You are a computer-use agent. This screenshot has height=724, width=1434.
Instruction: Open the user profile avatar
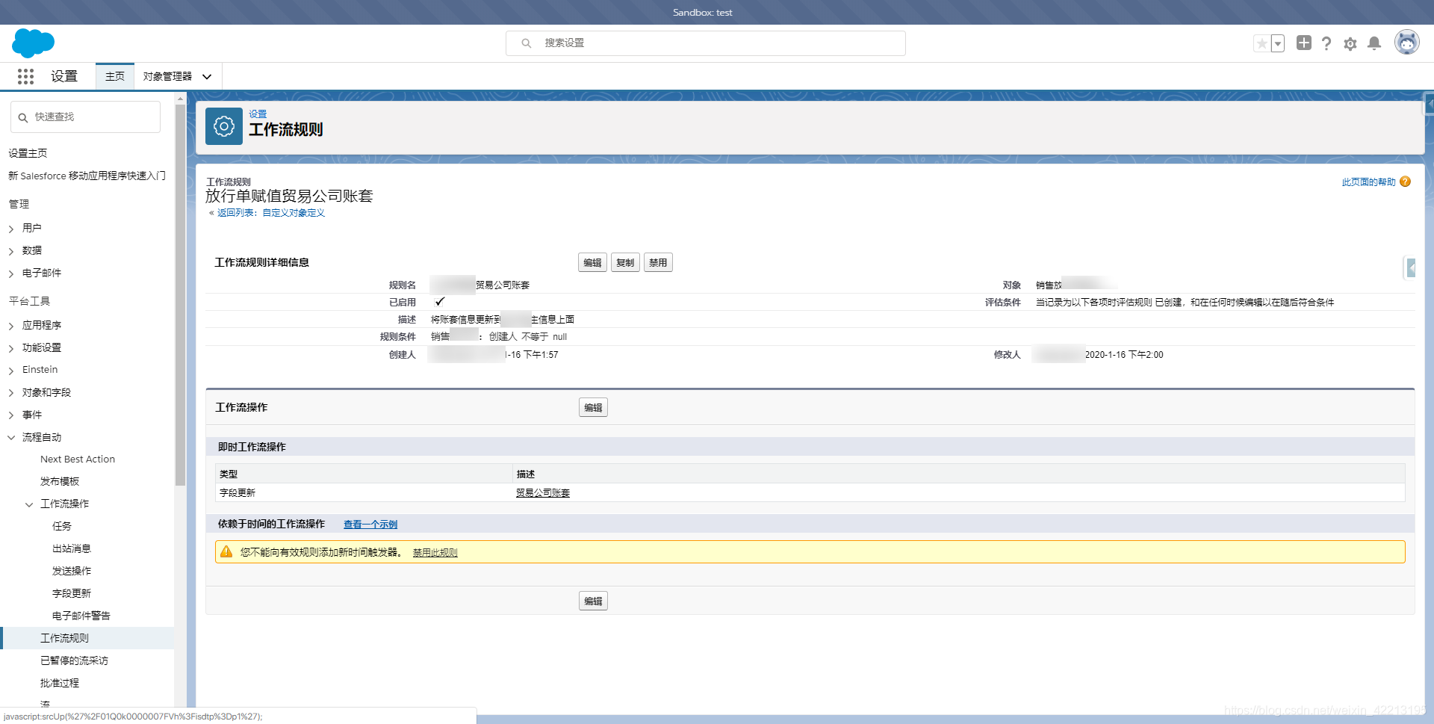[x=1407, y=43]
